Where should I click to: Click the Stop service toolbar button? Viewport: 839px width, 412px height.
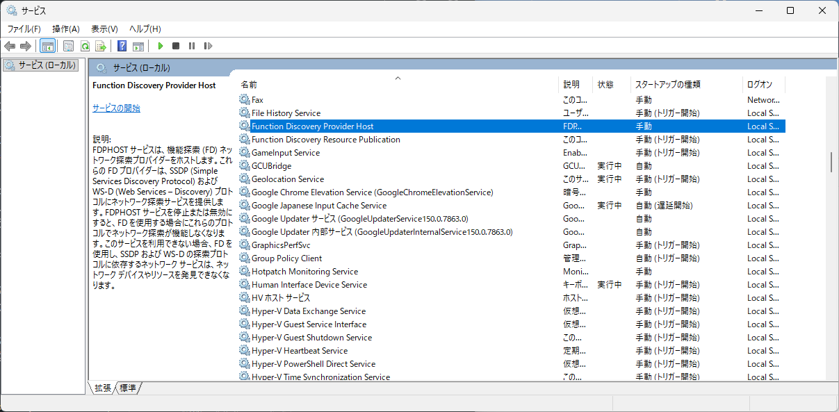click(x=176, y=46)
